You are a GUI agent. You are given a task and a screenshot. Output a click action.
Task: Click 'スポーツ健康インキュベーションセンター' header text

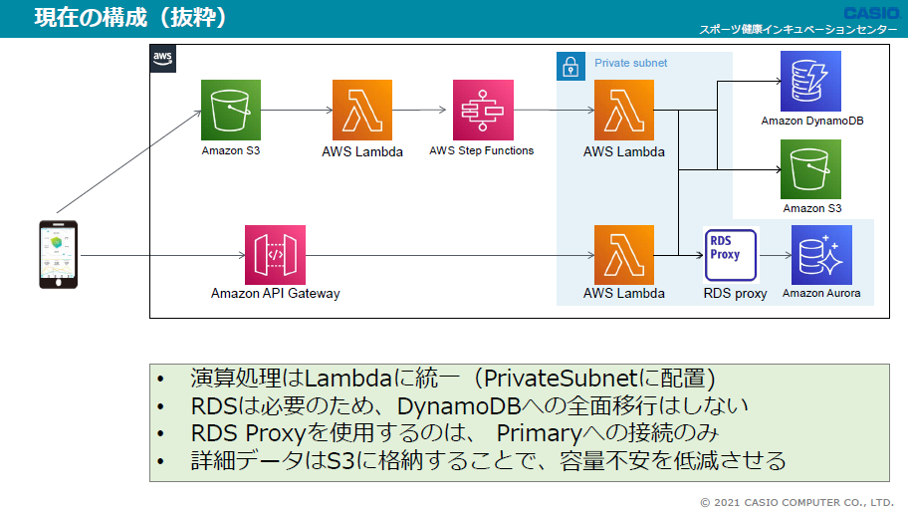tap(798, 29)
